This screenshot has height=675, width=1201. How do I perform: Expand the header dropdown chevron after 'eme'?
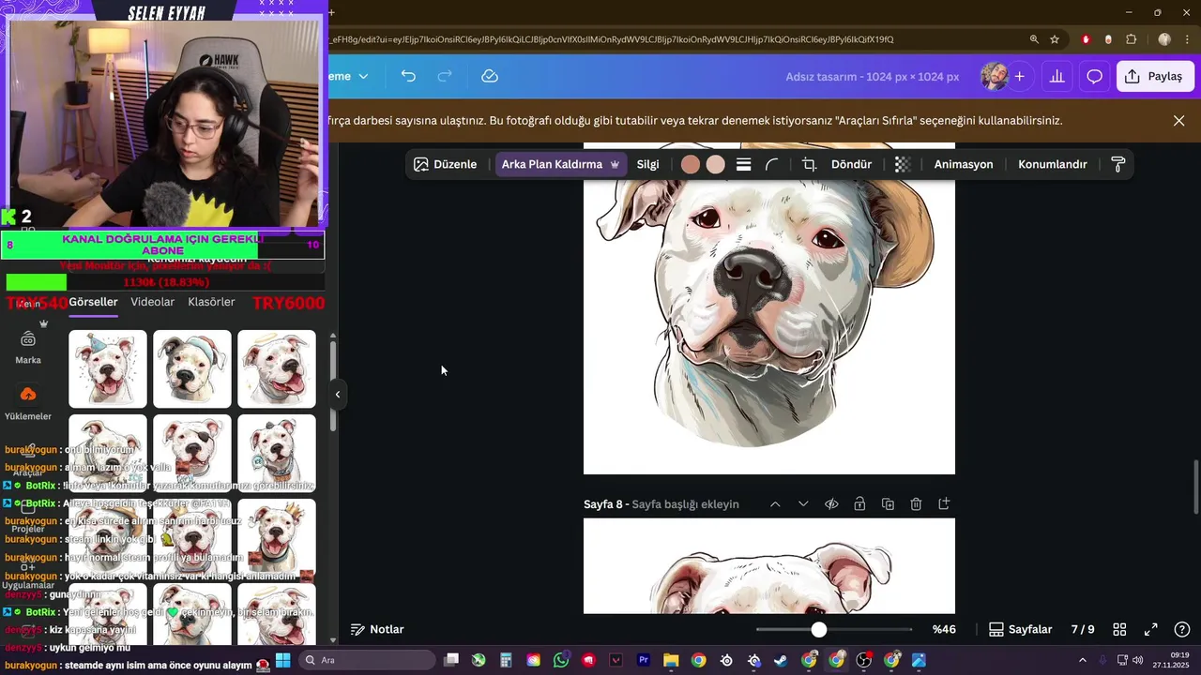(363, 76)
